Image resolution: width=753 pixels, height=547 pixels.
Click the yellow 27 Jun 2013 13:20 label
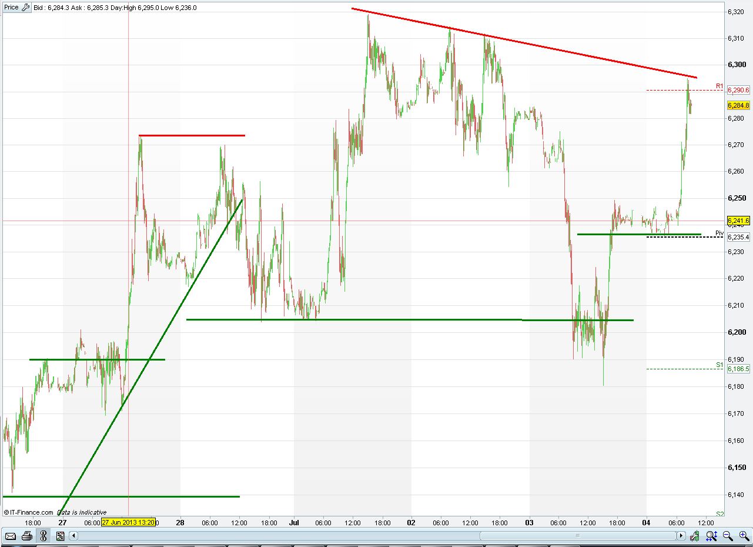tap(128, 522)
